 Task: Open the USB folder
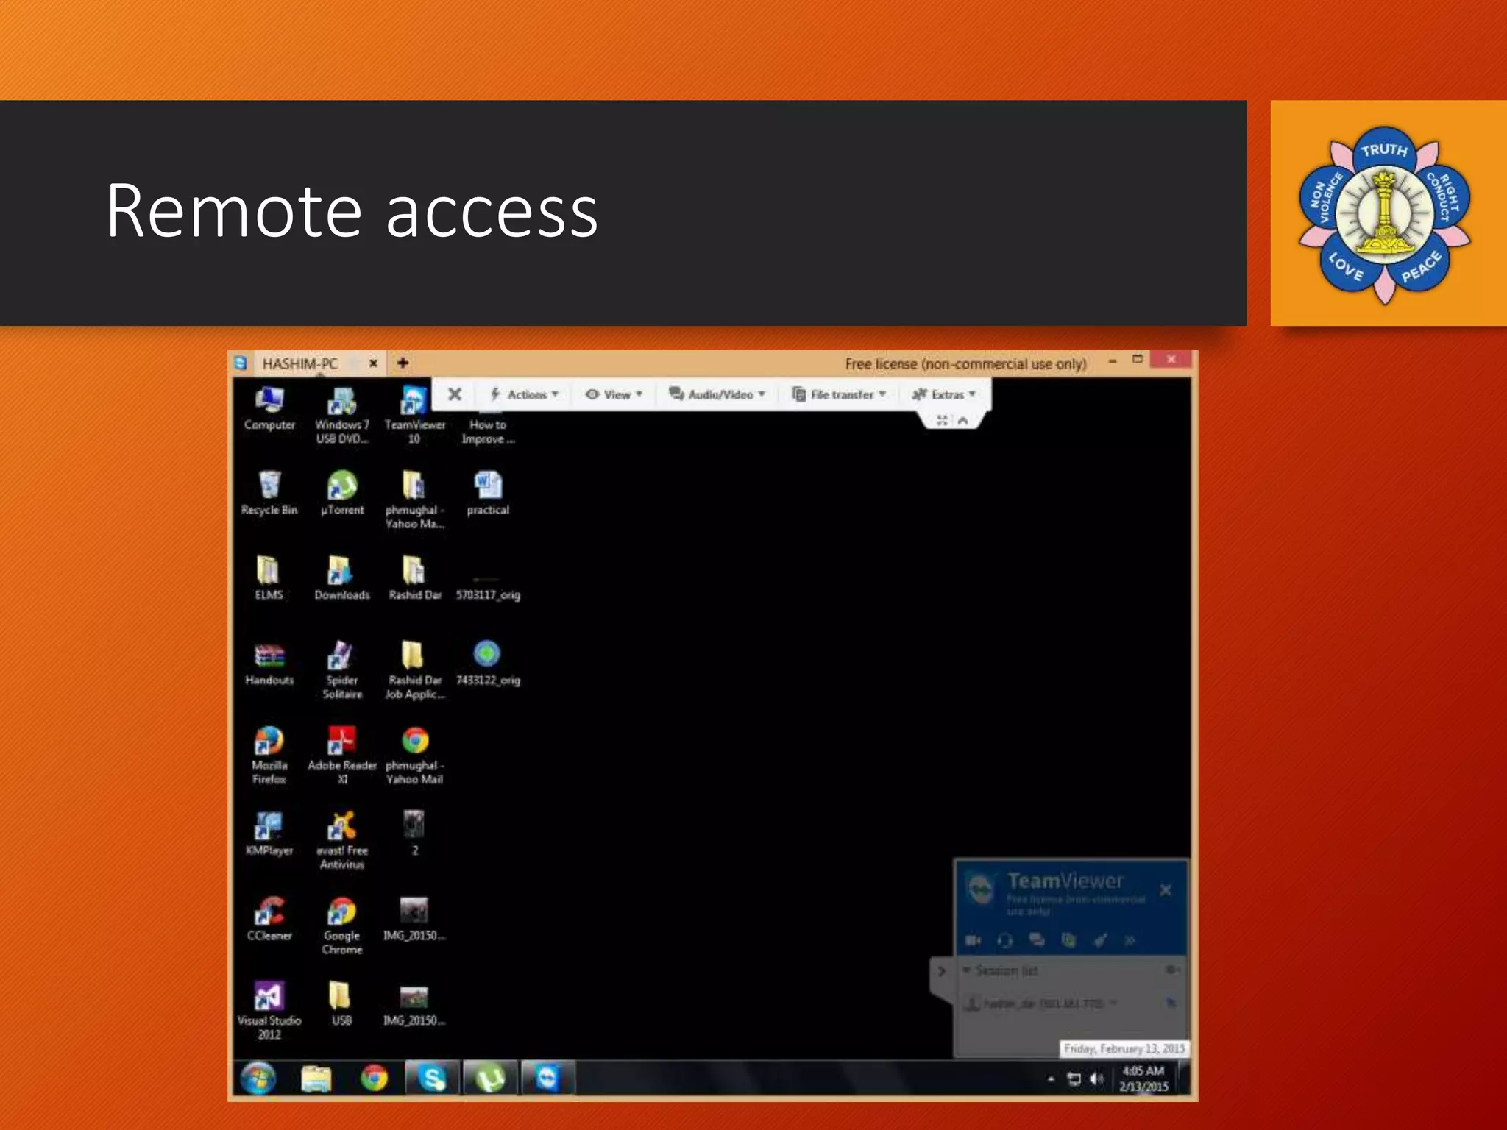[x=341, y=1004]
